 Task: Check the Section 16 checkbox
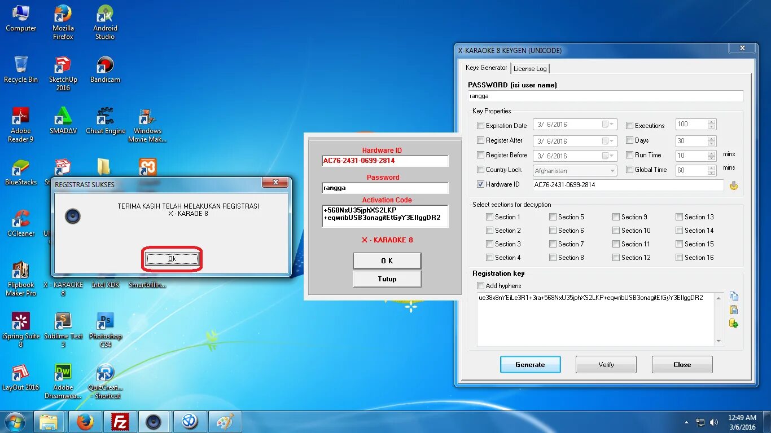pyautogui.click(x=679, y=258)
